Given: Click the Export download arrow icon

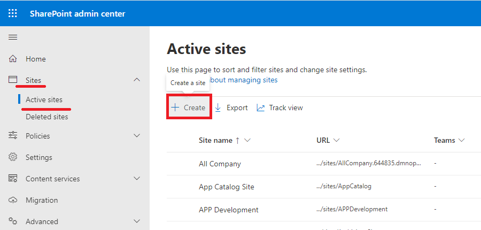Looking at the screenshot, I should (218, 108).
